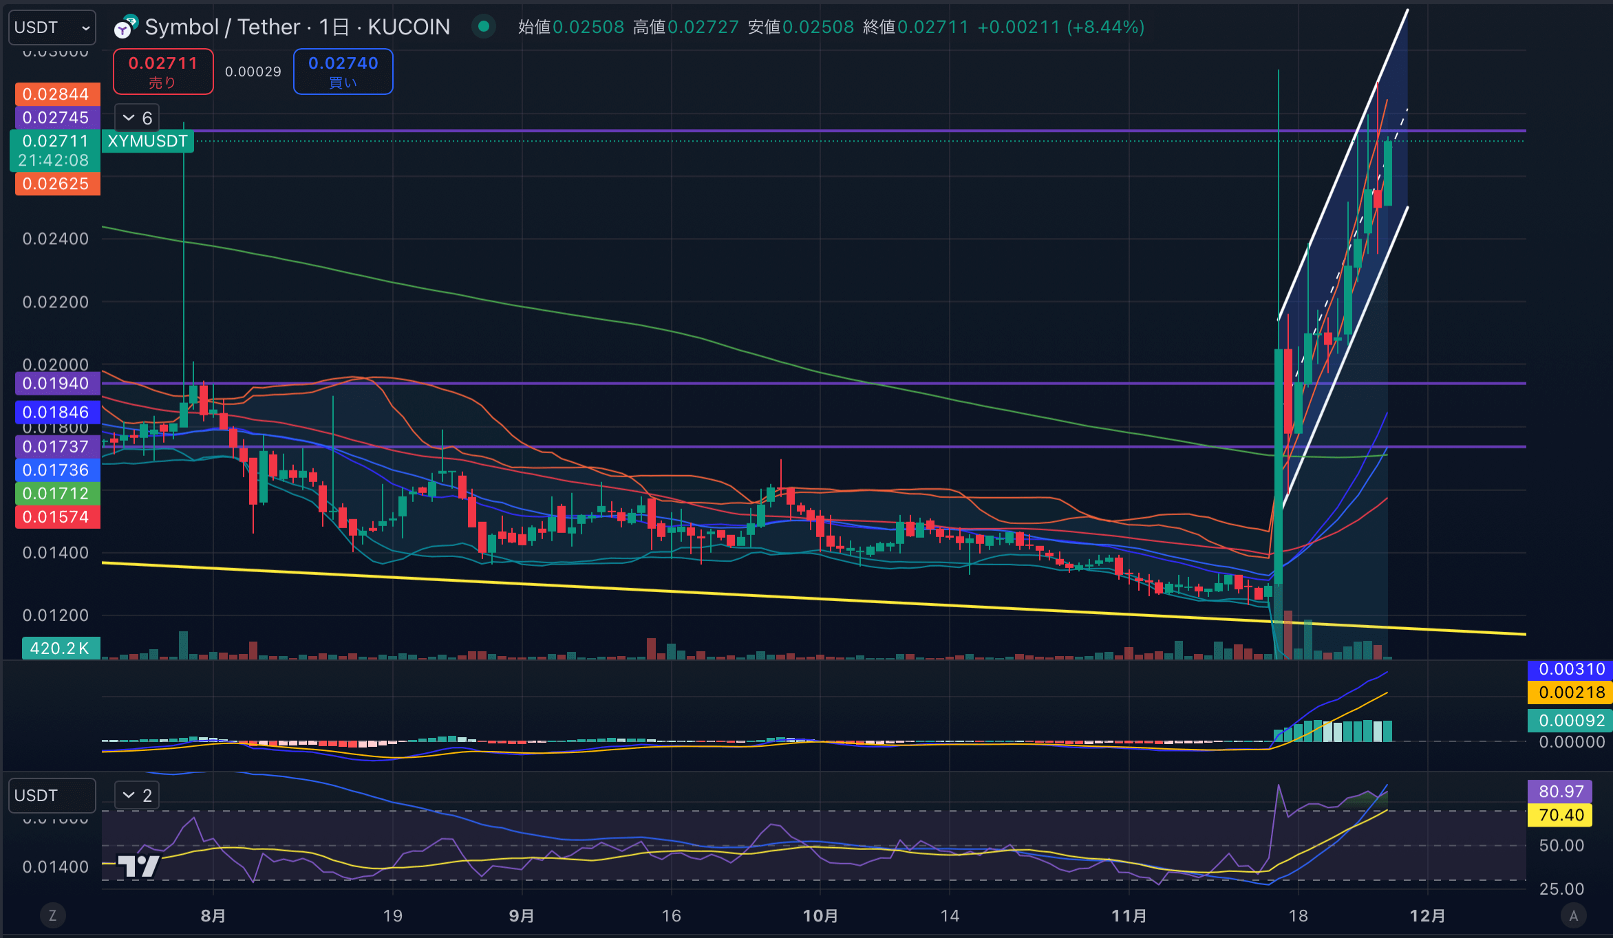The height and width of the screenshot is (938, 1613).
Task: Click the 0.00218 signal value label
Action: [1570, 692]
